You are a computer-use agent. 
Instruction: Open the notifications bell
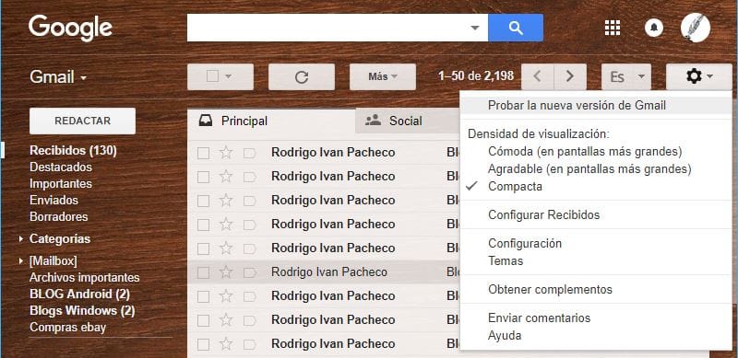[653, 28]
